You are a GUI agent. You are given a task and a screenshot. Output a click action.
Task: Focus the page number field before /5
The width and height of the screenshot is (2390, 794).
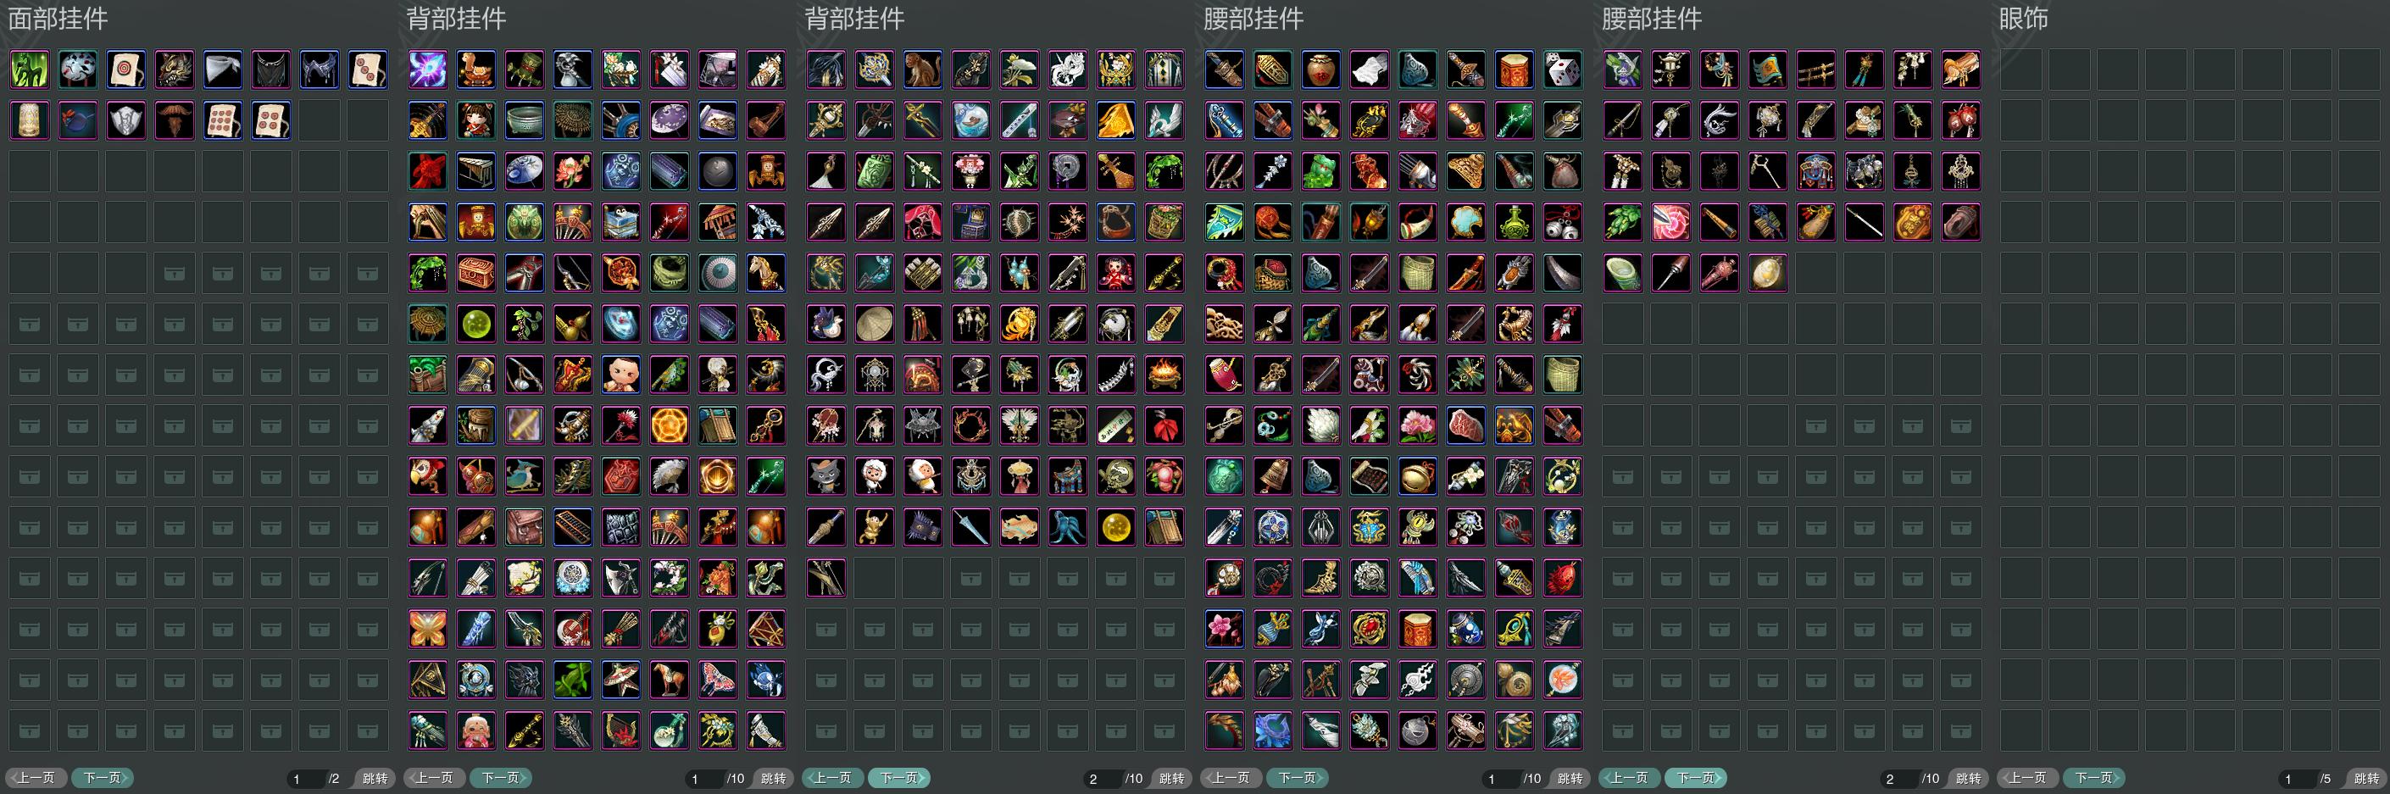pyautogui.click(x=2298, y=779)
